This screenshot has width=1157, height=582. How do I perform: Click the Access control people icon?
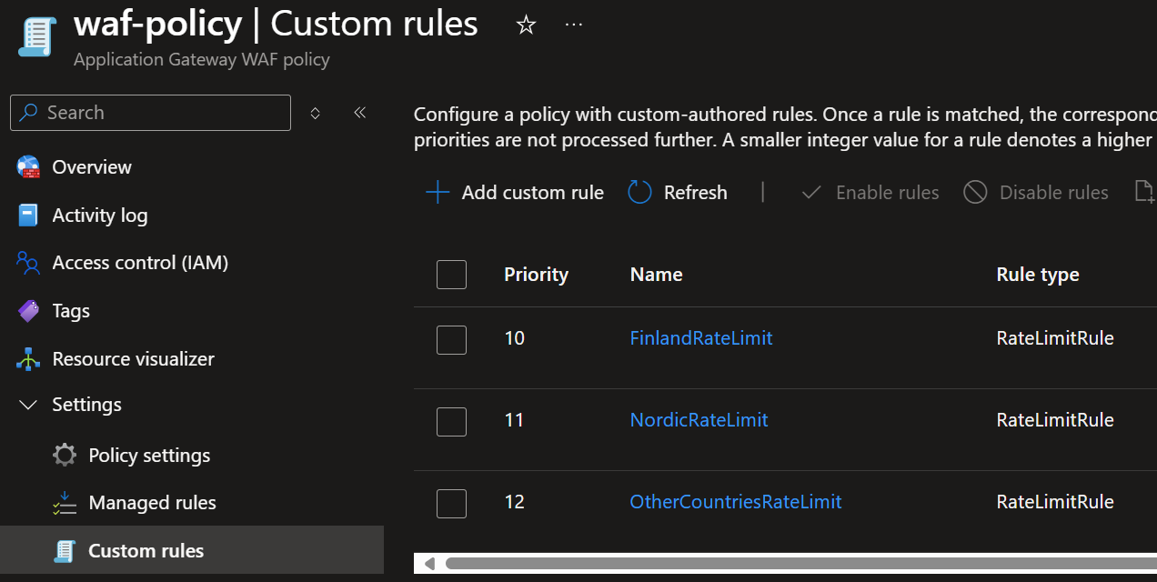tap(28, 263)
